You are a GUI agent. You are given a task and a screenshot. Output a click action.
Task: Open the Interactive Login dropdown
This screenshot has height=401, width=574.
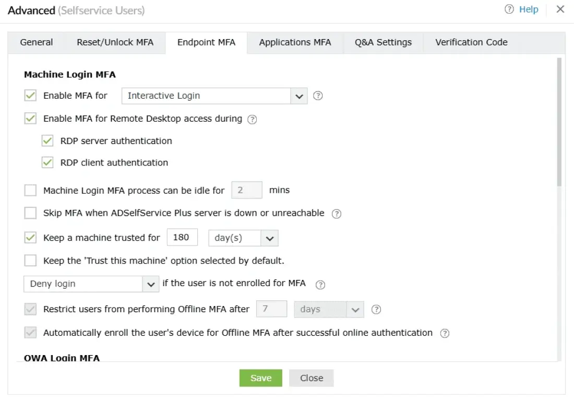(x=214, y=96)
